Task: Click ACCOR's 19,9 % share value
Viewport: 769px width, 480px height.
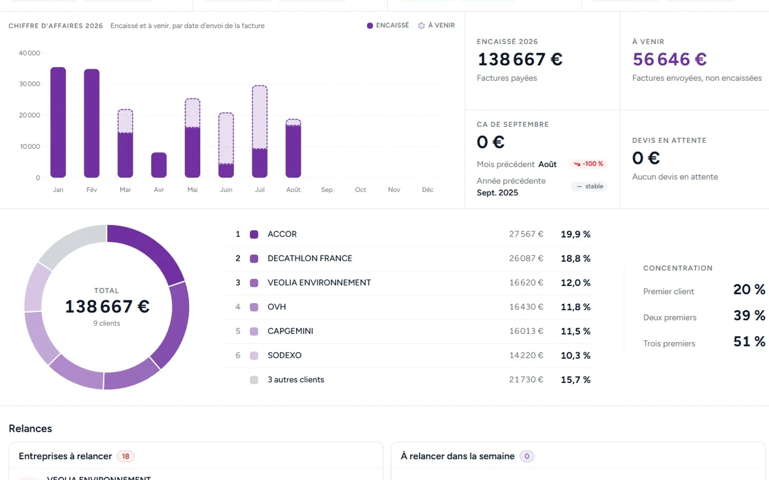Action: 576,235
